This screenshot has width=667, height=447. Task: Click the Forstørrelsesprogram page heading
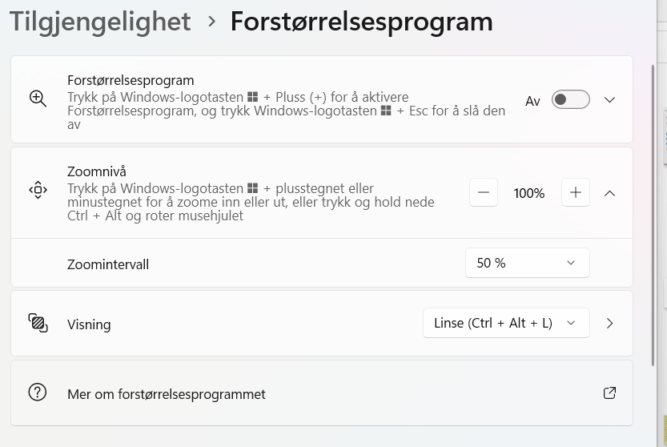(x=362, y=22)
